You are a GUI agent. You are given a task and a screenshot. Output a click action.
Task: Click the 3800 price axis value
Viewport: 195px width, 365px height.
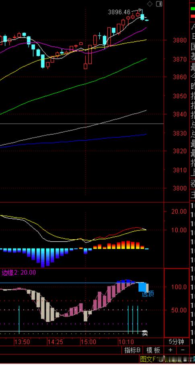pos(180,188)
